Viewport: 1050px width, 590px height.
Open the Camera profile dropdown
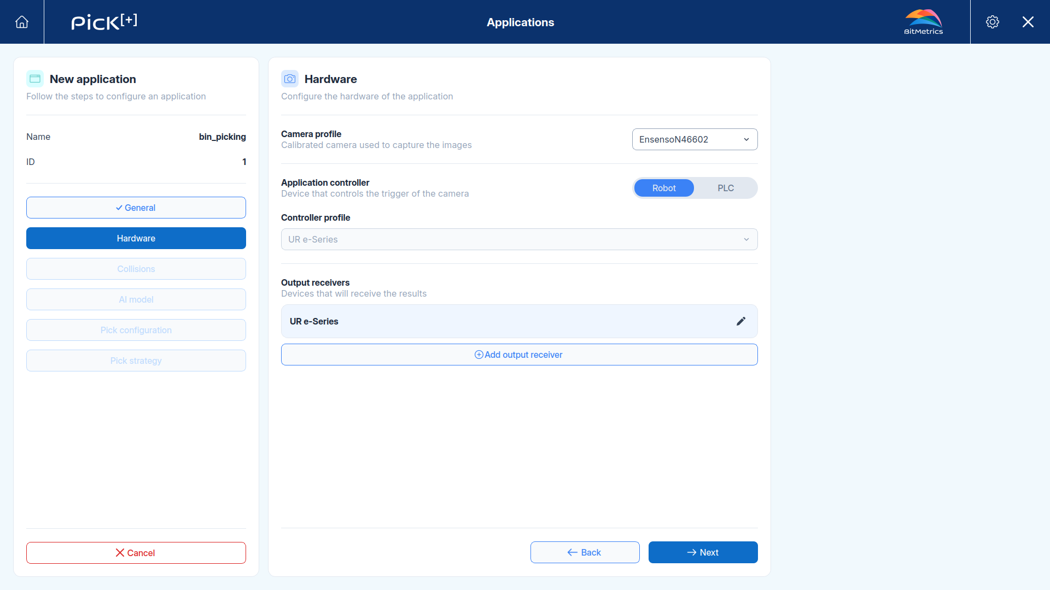pyautogui.click(x=695, y=139)
